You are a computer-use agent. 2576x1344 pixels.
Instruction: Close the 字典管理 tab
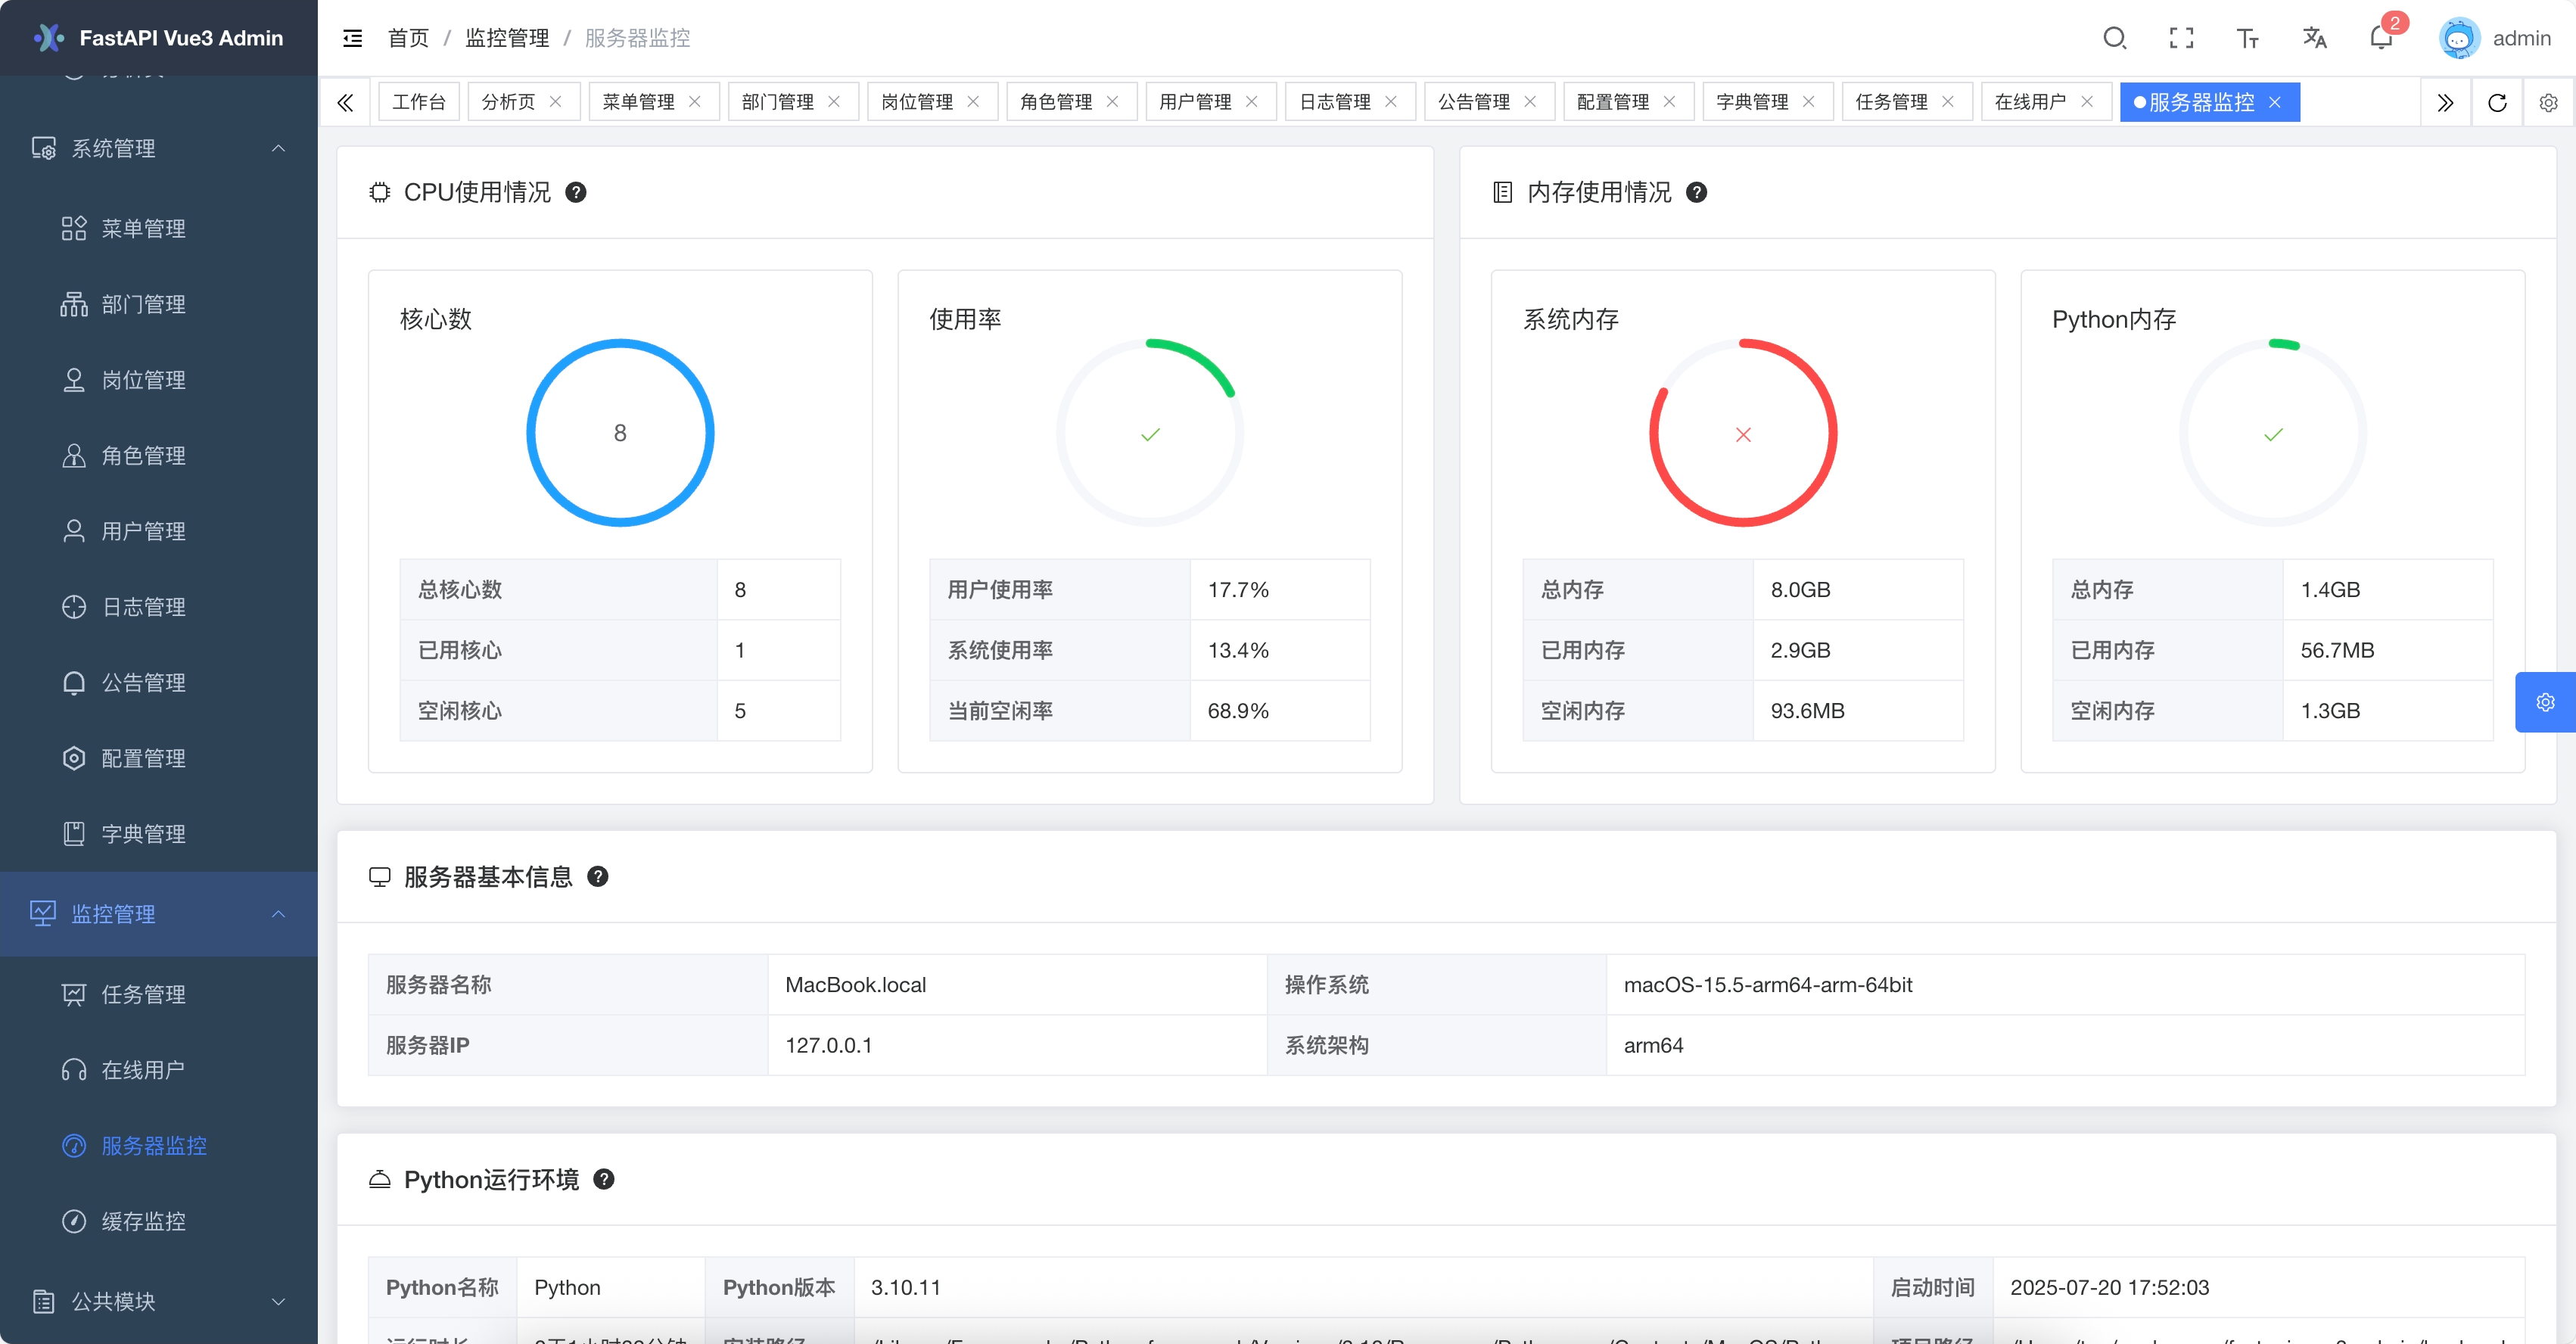[x=1808, y=102]
